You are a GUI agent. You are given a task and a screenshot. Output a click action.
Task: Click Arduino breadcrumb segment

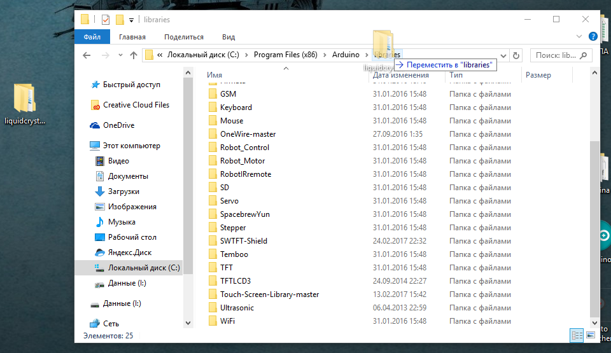tap(346, 55)
